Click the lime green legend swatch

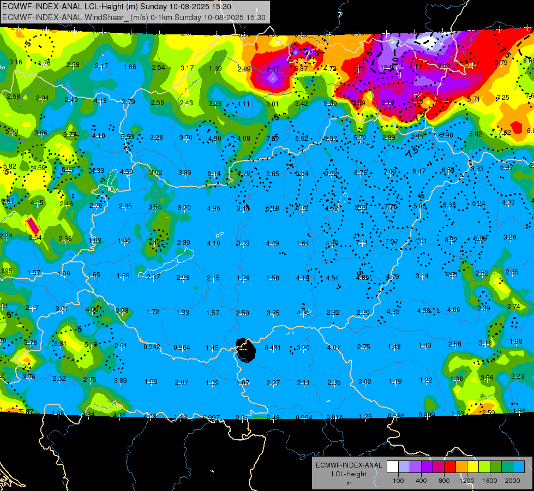coord(484,466)
